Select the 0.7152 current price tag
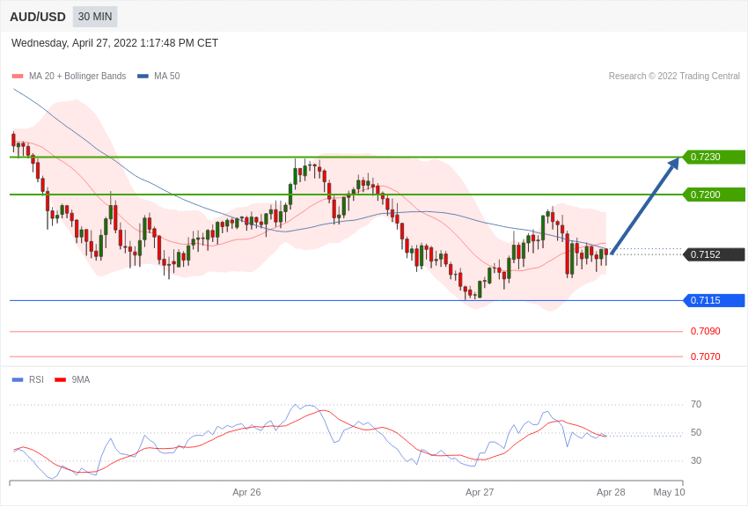The width and height of the screenshot is (748, 507). [713, 254]
